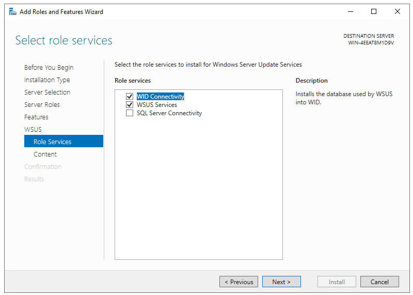Select the SQL Server Connectivity label
The height and width of the screenshot is (295, 413).
(169, 113)
